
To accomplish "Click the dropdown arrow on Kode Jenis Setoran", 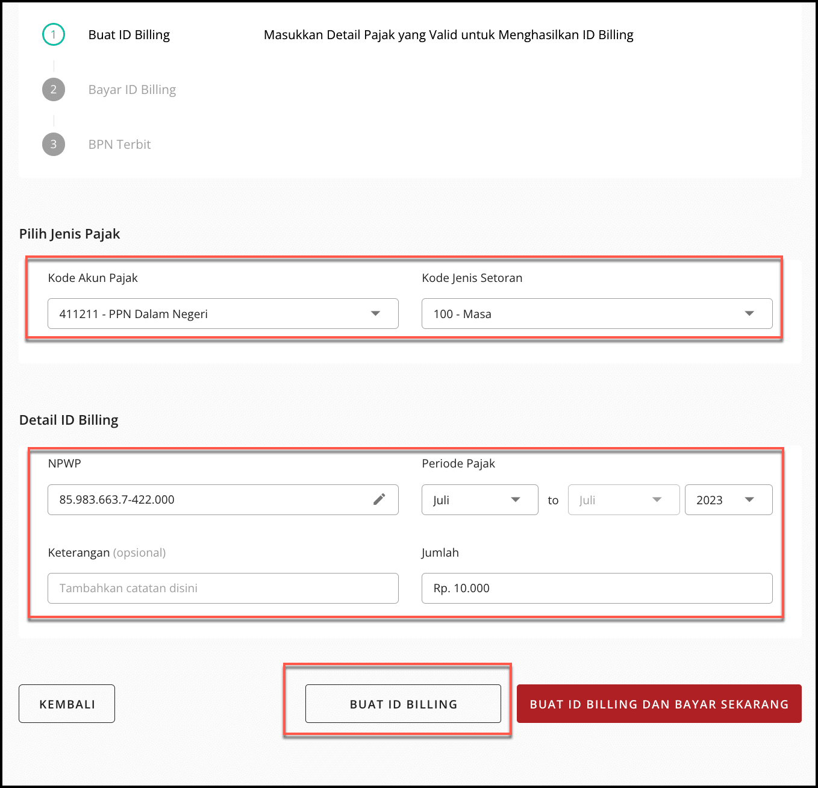I will (749, 313).
